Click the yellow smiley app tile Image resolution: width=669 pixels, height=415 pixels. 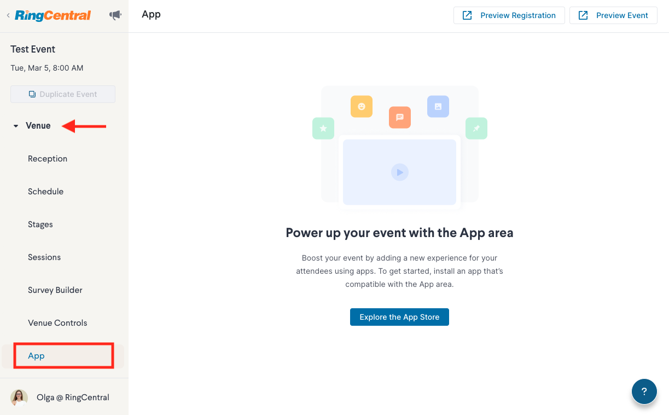[x=362, y=106]
